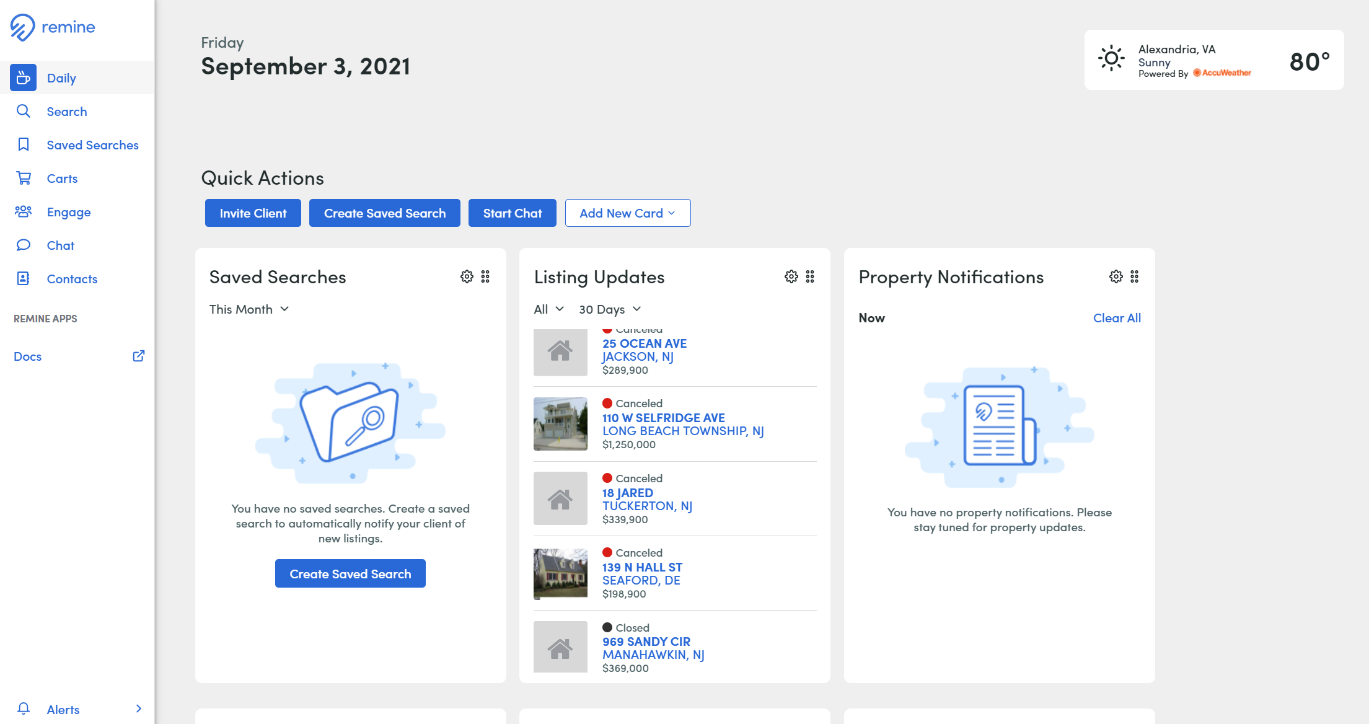Click the Start Chat button

coord(513,213)
